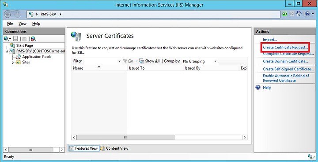Image resolution: width=318 pixels, height=162 pixels.
Task: Select Application Pools in the tree
Action: (x=37, y=57)
